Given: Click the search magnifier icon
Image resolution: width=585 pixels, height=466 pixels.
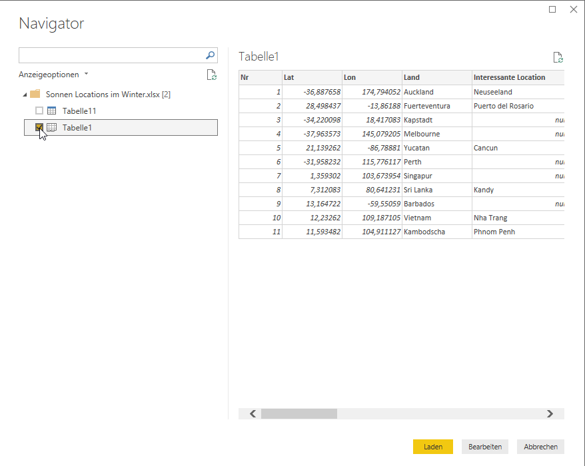Looking at the screenshot, I should pyautogui.click(x=210, y=55).
